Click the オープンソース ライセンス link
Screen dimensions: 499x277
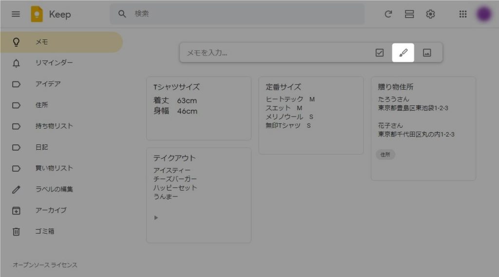click(x=45, y=265)
